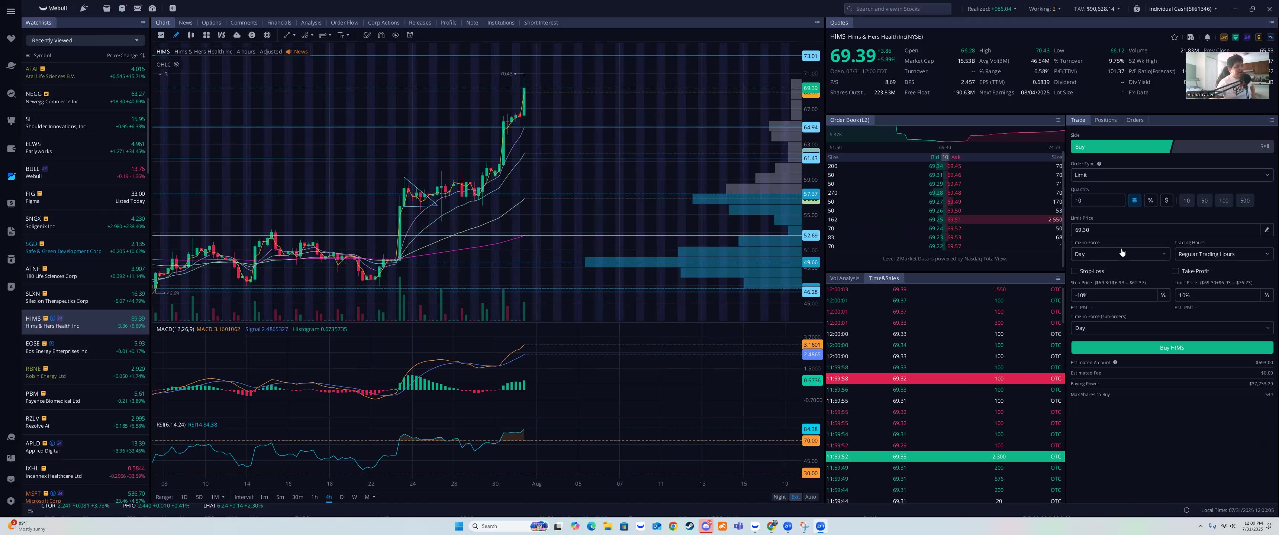Image resolution: width=1279 pixels, height=535 pixels.
Task: Open the Order Flow tab
Action: click(344, 23)
